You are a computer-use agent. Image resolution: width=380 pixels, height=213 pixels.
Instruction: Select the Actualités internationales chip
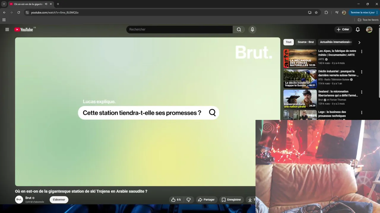tap(336, 42)
